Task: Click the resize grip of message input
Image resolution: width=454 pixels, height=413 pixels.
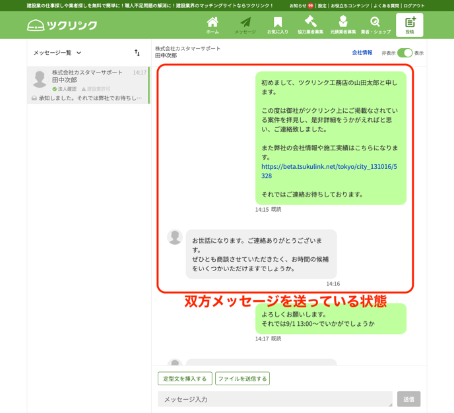Action: click(391, 405)
